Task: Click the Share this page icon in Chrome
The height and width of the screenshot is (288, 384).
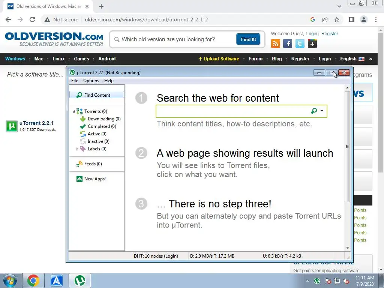Action: coord(325,19)
